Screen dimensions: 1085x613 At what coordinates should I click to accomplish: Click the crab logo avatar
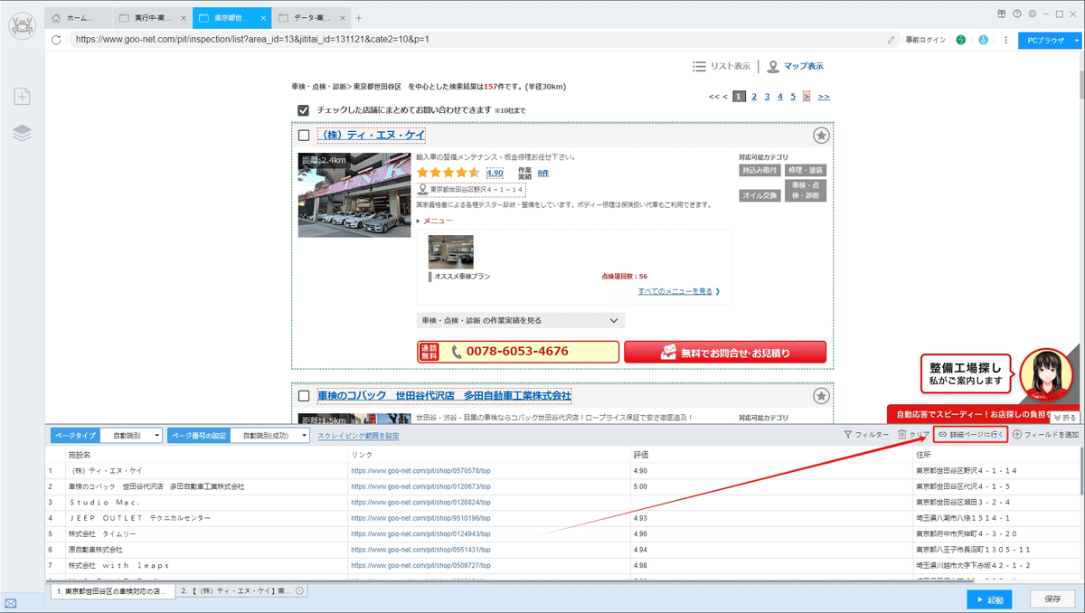[x=22, y=25]
